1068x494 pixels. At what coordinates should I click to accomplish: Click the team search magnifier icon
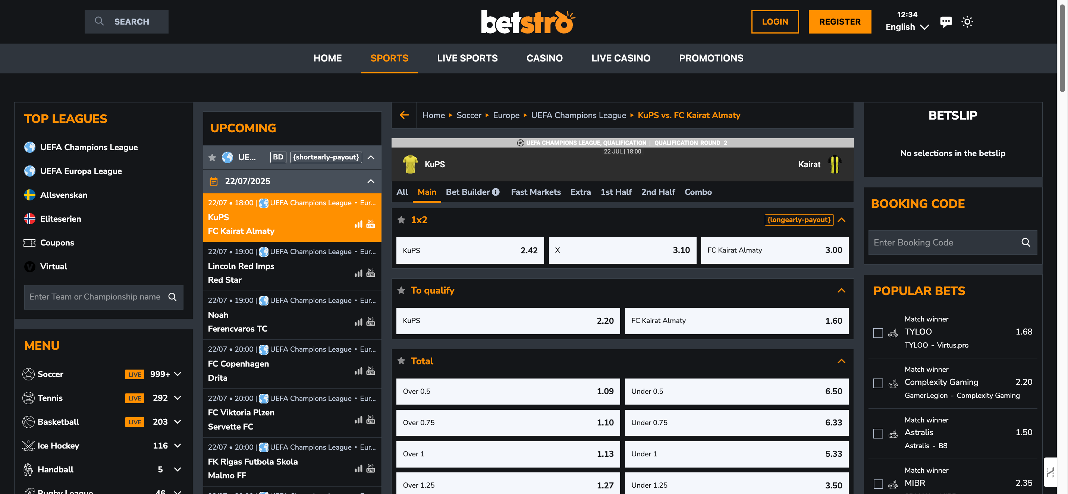[x=173, y=297]
